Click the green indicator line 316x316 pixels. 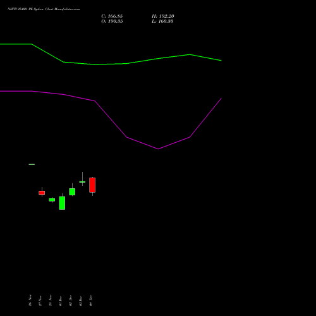tap(111, 64)
